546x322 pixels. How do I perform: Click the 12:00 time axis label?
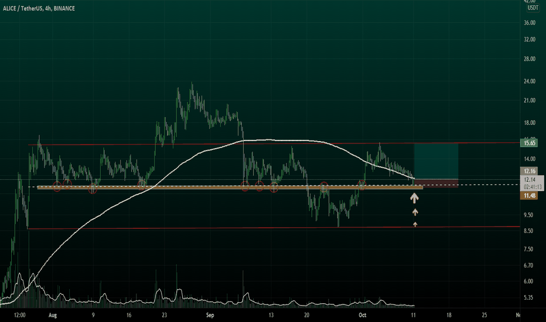click(x=19, y=315)
